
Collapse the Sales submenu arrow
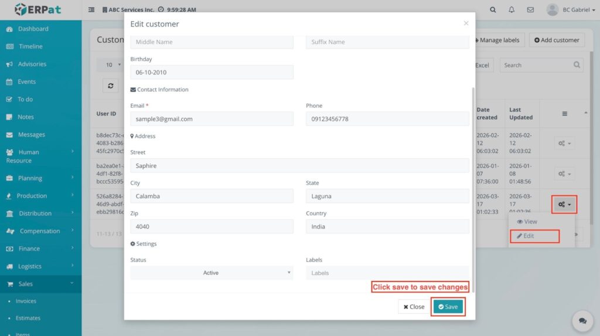click(x=71, y=283)
